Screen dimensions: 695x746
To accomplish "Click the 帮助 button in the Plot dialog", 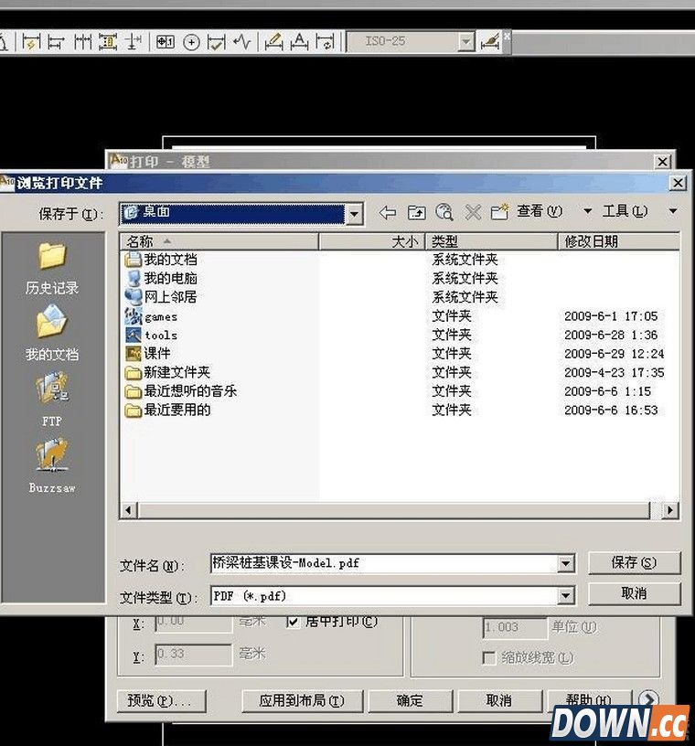I will 589,700.
